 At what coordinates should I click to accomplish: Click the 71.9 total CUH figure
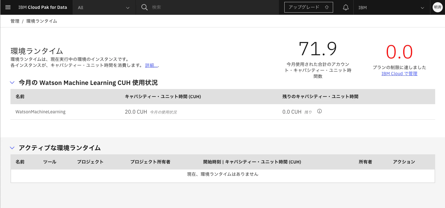(x=318, y=49)
